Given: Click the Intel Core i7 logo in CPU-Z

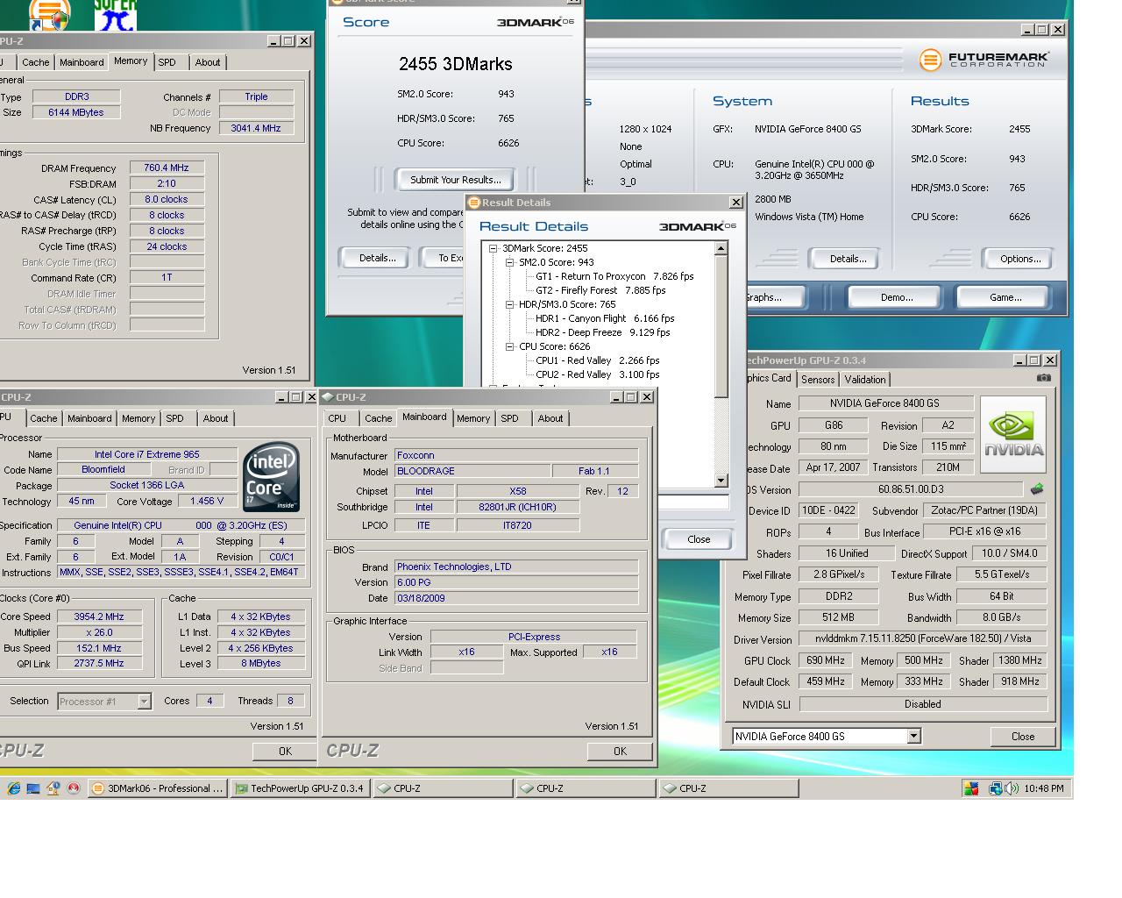Looking at the screenshot, I should coord(272,477).
